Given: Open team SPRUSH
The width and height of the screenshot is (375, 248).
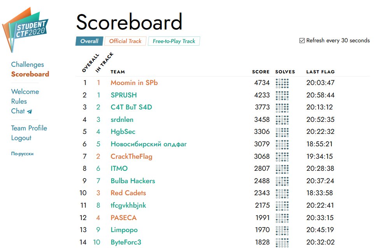Looking at the screenshot, I should click(124, 95).
